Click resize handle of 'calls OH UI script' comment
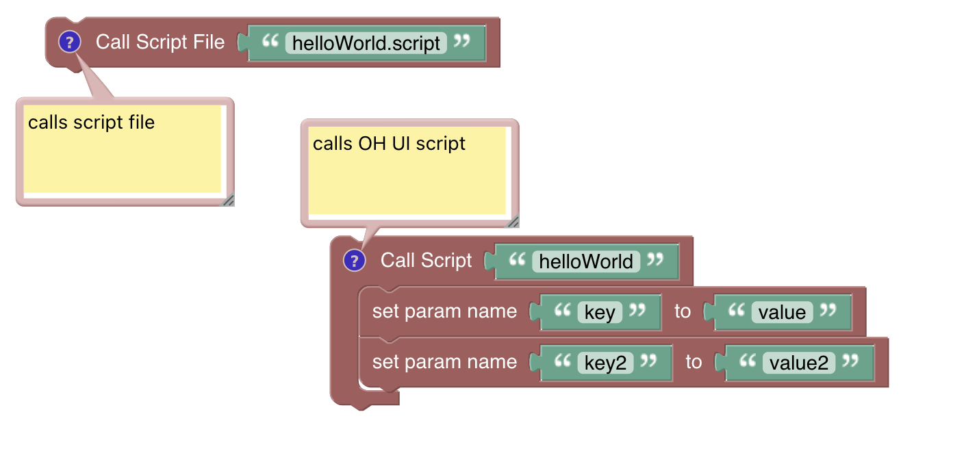953x449 pixels. pyautogui.click(x=512, y=221)
